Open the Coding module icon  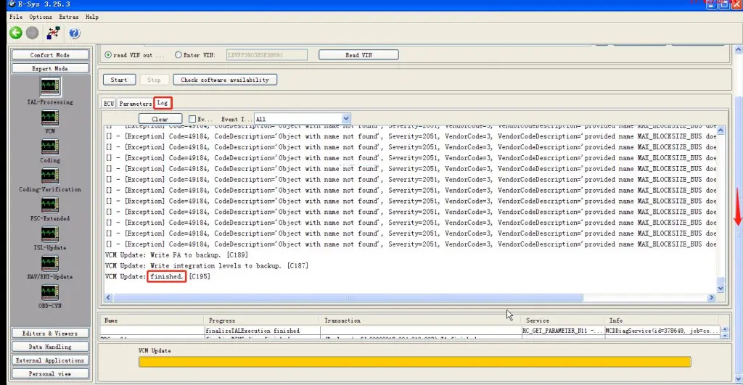click(x=50, y=146)
